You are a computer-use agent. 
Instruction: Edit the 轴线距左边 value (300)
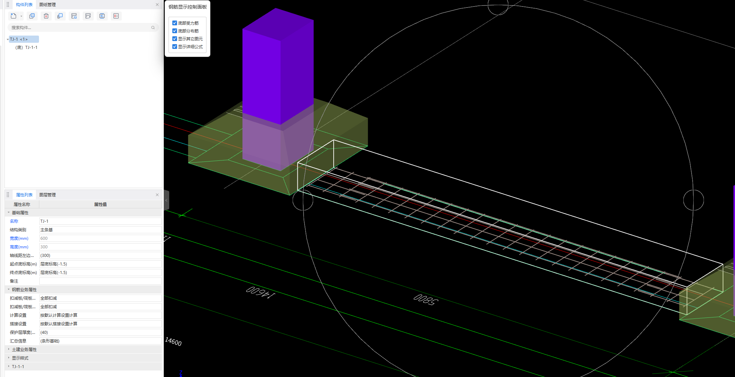(x=101, y=256)
